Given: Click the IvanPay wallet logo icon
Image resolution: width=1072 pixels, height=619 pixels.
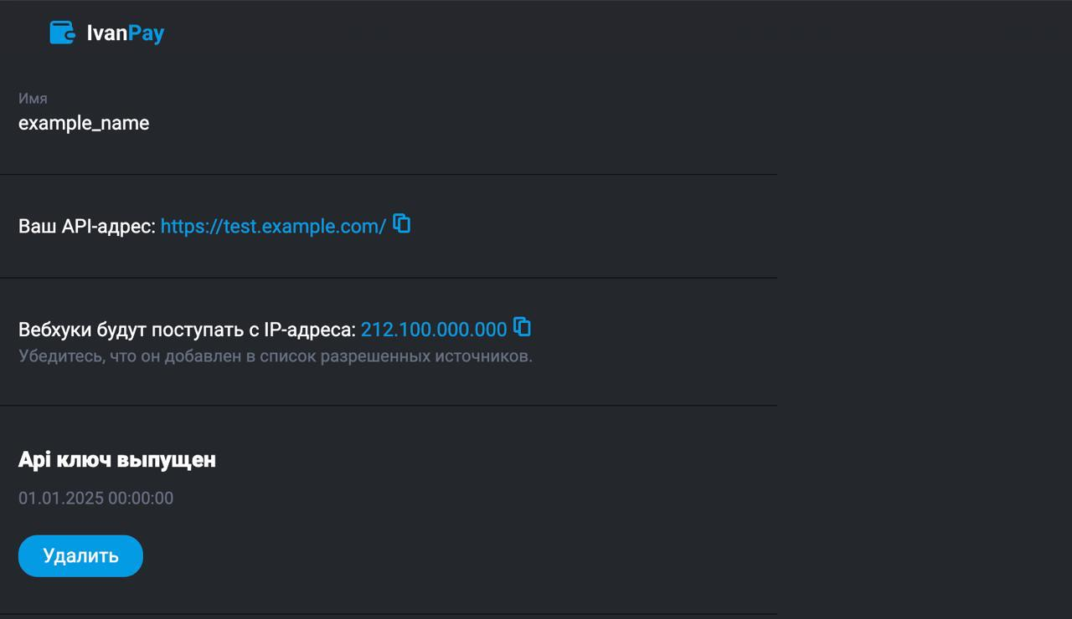Looking at the screenshot, I should 62,33.
